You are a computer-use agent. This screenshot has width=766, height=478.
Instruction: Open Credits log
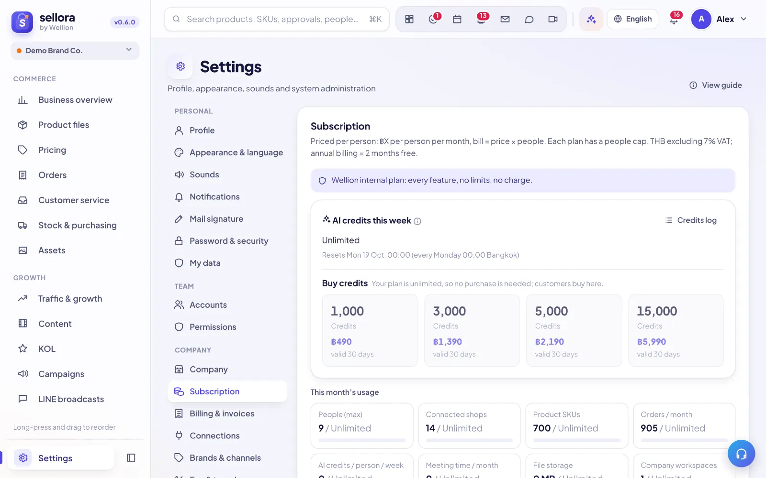tap(691, 220)
